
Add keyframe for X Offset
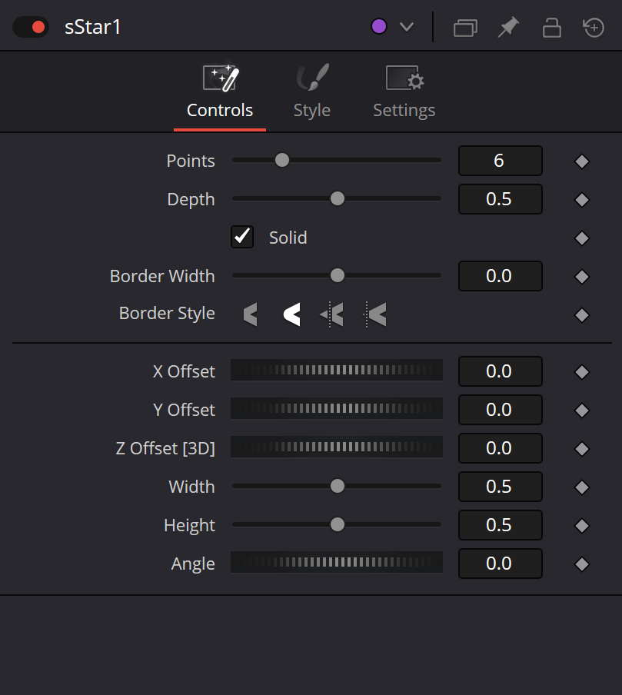pos(582,372)
